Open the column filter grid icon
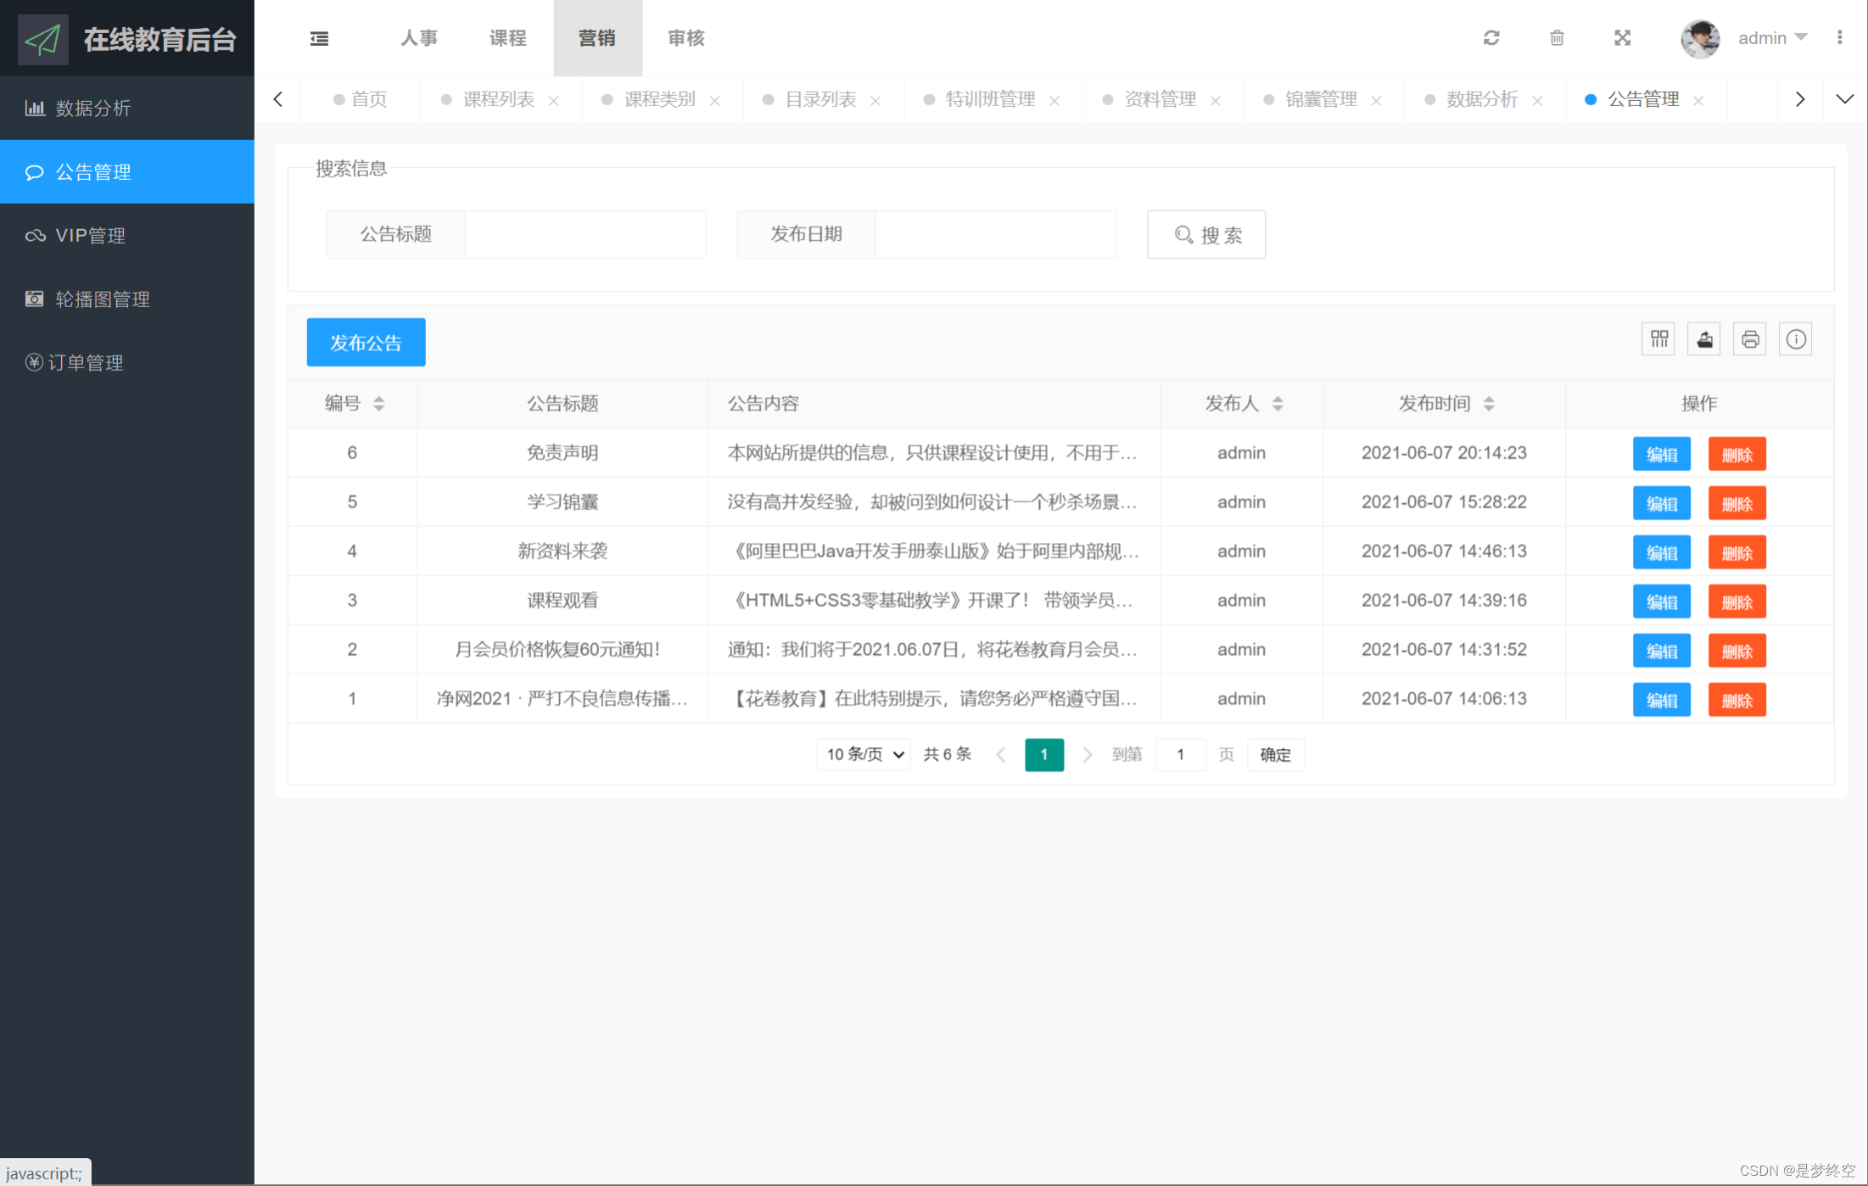The width and height of the screenshot is (1868, 1186). pos(1659,339)
